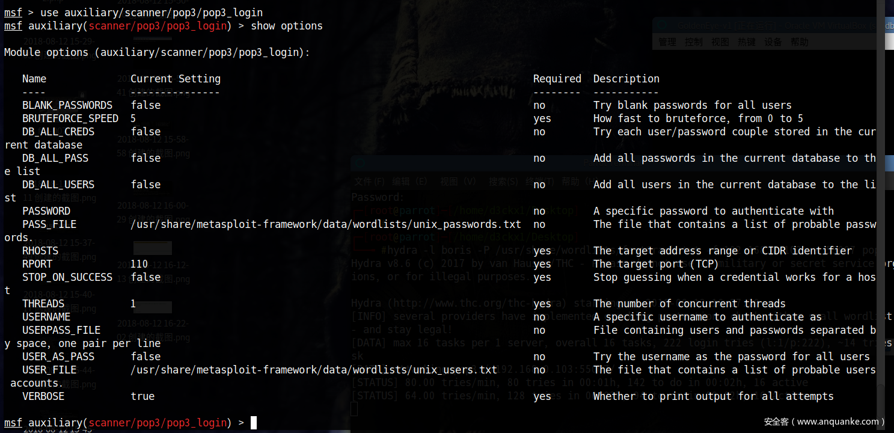
Task: Click the STOP_ON_SUCCESS value 'false'
Action: [145, 277]
